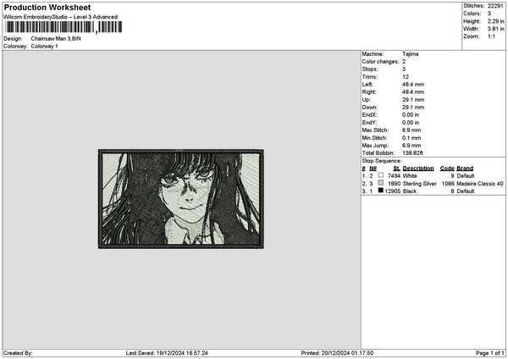
Task: Click the Machine value 'Tajima'
Action: 410,54
